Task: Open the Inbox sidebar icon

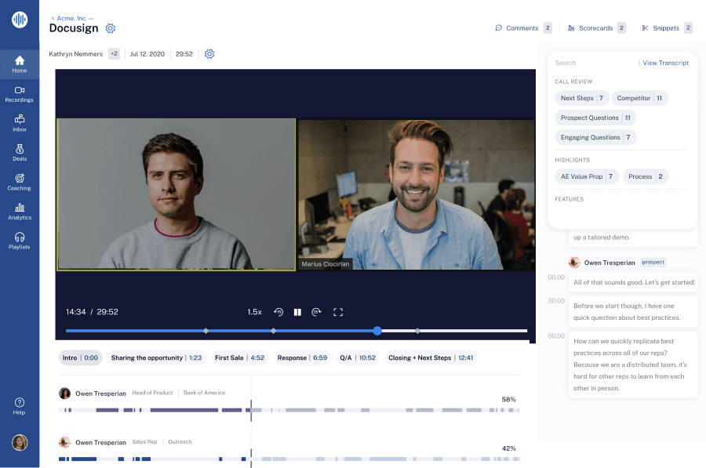Action: (20, 123)
